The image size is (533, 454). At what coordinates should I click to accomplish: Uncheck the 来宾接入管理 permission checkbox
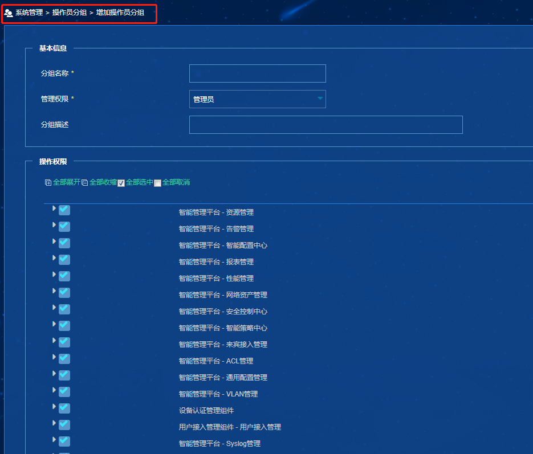(64, 342)
